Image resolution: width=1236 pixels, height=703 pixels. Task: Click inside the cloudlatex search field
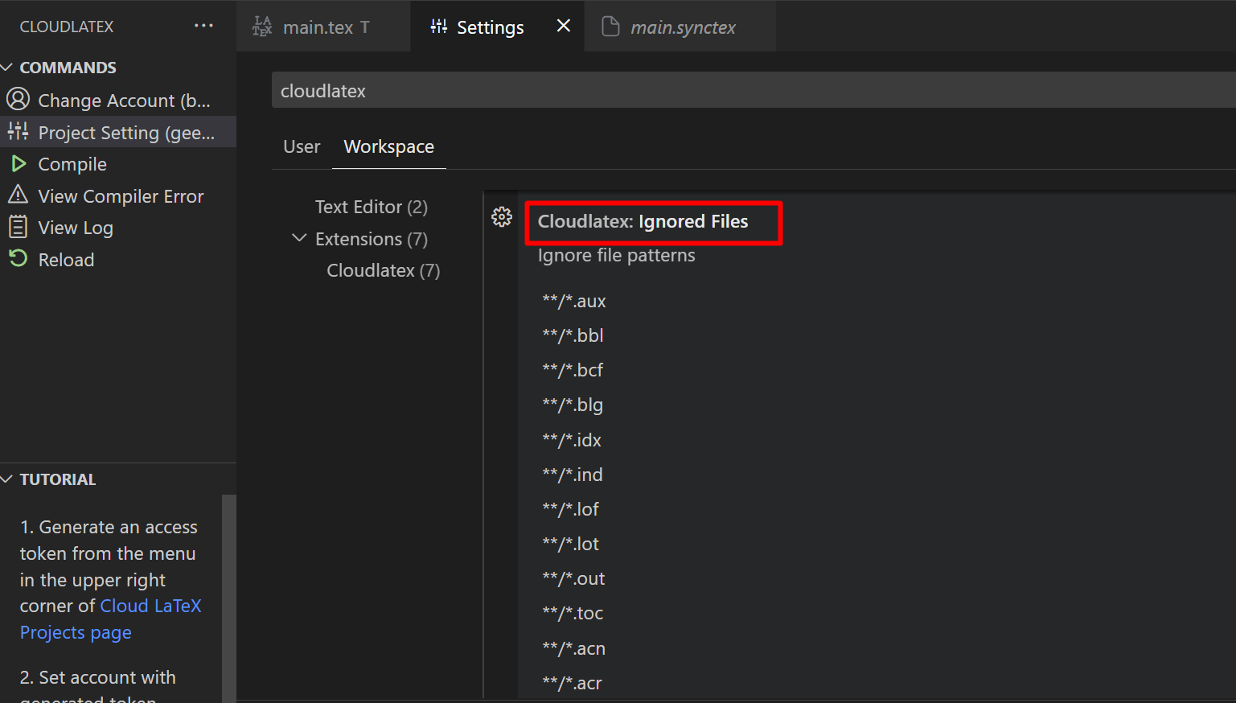tap(563, 90)
